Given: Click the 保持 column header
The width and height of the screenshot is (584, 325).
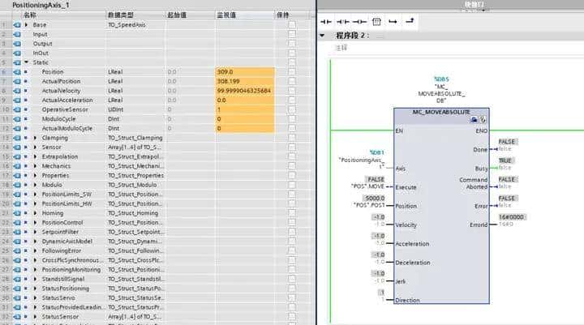Looking at the screenshot, I should click(282, 15).
